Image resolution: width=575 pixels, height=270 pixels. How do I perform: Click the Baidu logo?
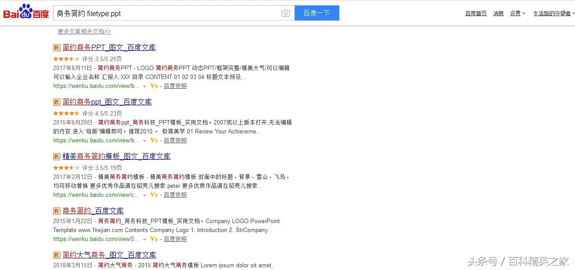coord(26,12)
